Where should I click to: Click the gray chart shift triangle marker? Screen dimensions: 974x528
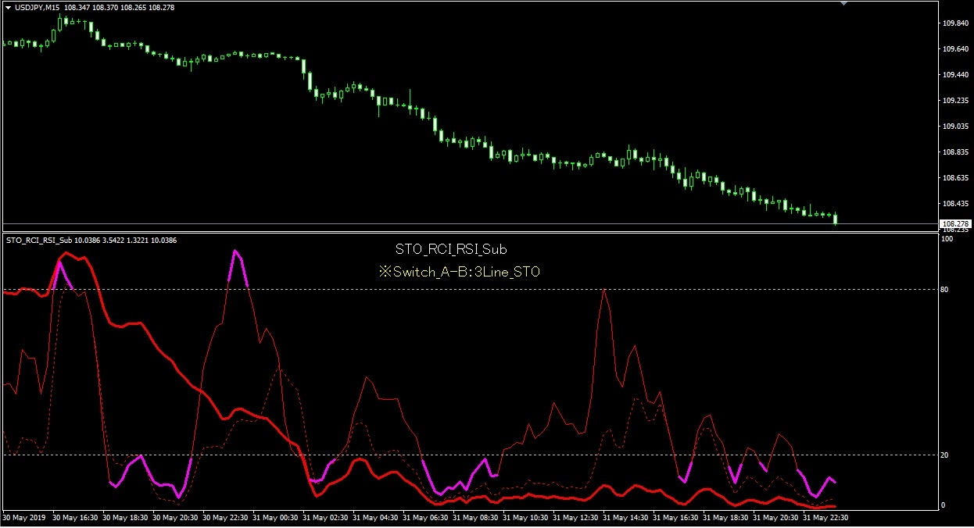[x=843, y=3]
